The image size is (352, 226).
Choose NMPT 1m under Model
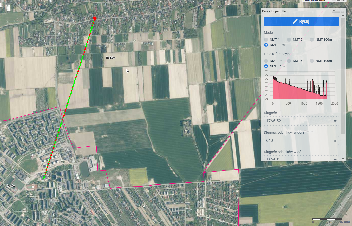coord(266,45)
